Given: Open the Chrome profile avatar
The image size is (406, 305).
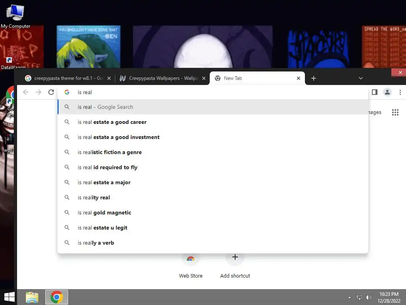Looking at the screenshot, I should click(387, 92).
